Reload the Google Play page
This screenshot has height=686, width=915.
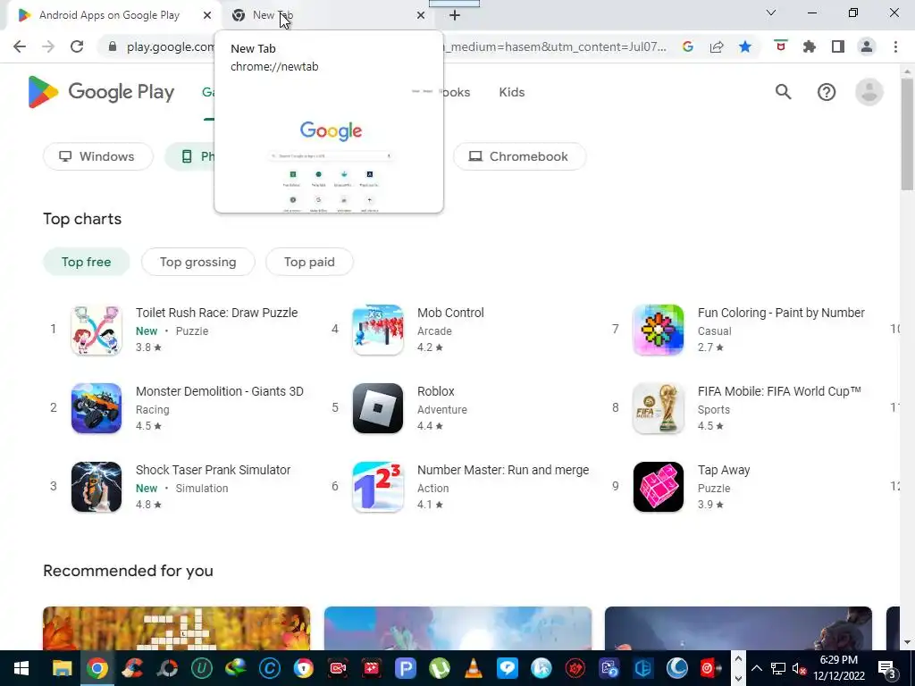pyautogui.click(x=77, y=46)
